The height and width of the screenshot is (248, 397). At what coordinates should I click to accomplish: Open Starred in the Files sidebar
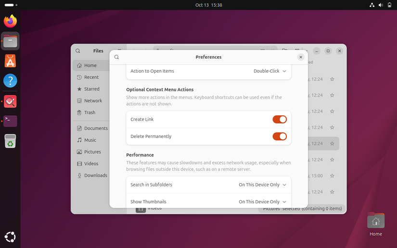[x=91, y=89]
